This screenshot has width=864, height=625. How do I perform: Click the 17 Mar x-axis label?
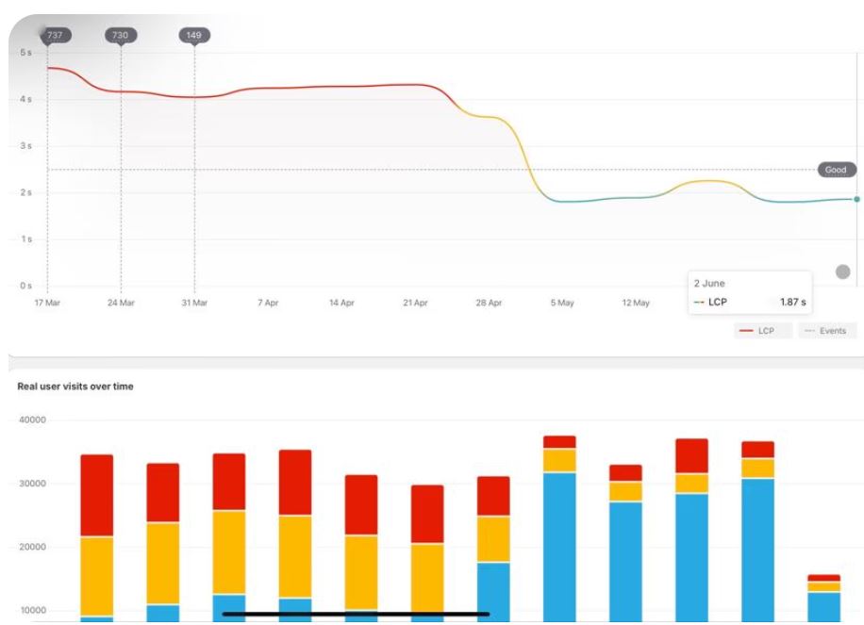[x=47, y=304]
